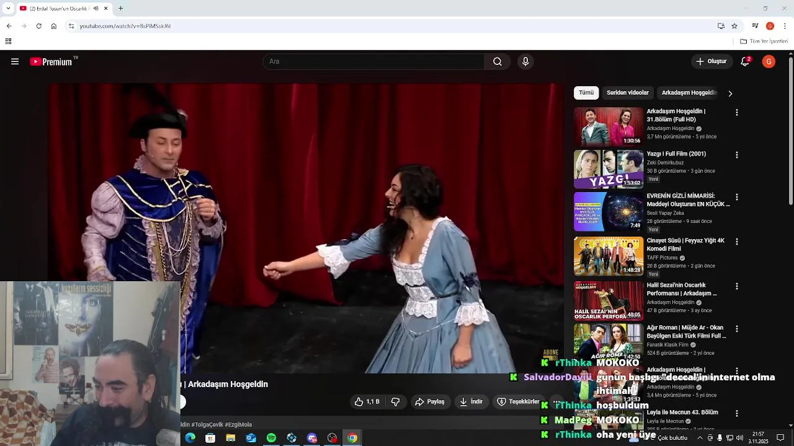Open the TAFF Pictures channel link
The width and height of the screenshot is (794, 446).
point(662,258)
